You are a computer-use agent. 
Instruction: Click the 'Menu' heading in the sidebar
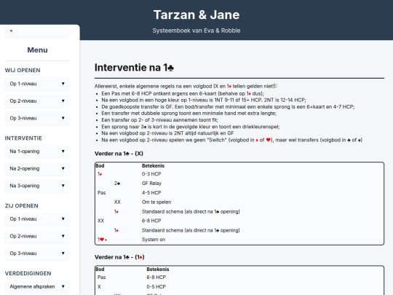(37, 50)
